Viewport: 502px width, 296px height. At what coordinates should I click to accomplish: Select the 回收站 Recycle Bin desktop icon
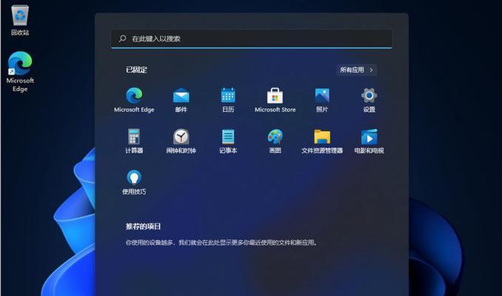(x=20, y=20)
